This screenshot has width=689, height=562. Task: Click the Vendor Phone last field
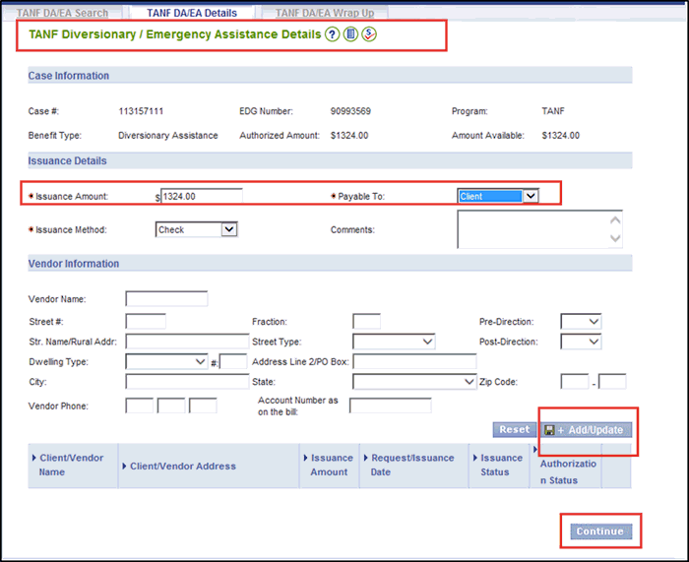(203, 406)
